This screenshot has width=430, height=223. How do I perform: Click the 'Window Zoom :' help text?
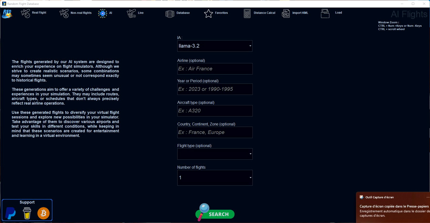click(389, 22)
